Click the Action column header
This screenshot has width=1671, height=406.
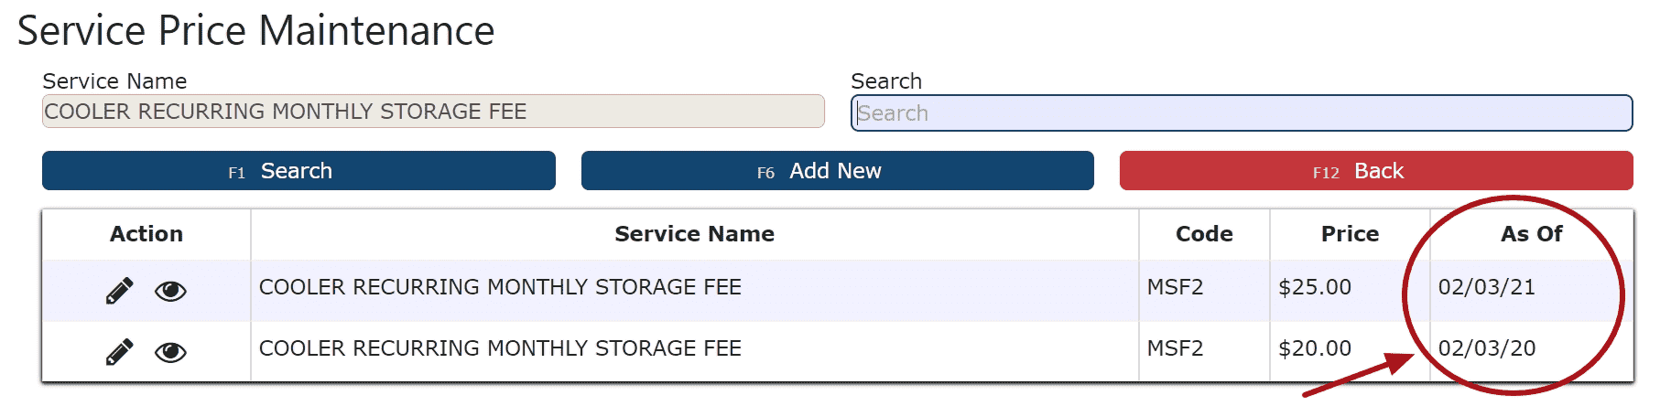tap(146, 234)
